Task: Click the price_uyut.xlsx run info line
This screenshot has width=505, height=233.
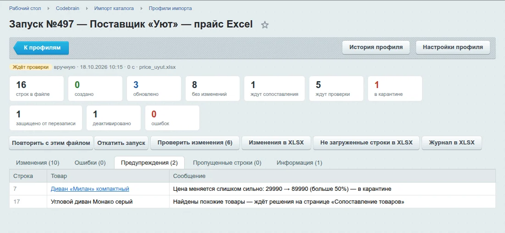Action: [115, 67]
